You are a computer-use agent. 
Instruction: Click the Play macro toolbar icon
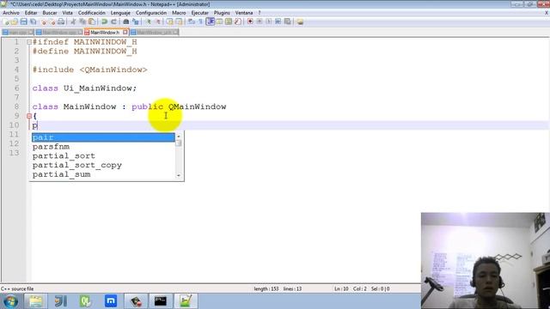268,21
